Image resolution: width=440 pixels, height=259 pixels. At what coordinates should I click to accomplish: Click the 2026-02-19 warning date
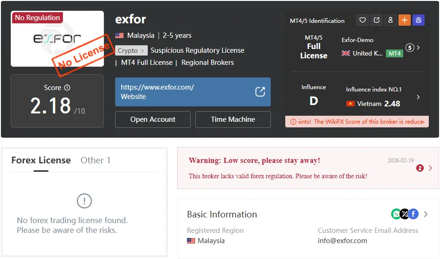[x=401, y=161]
